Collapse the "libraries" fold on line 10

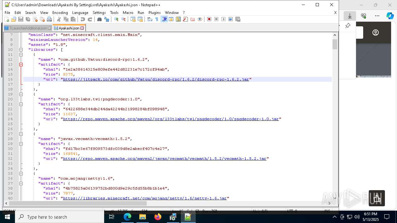pos(21,50)
